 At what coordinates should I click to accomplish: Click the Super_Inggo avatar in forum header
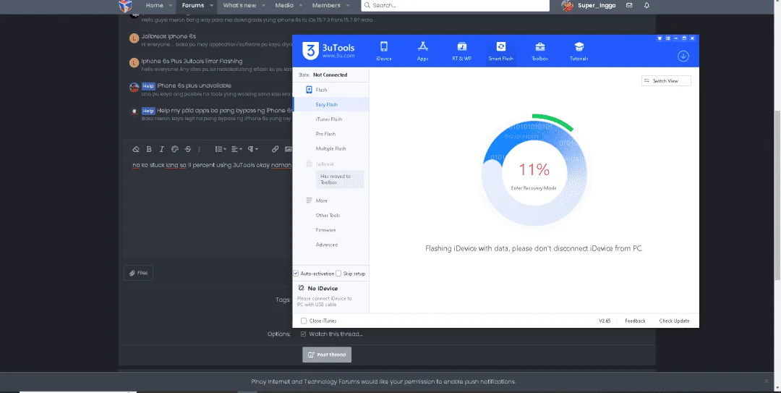(567, 6)
